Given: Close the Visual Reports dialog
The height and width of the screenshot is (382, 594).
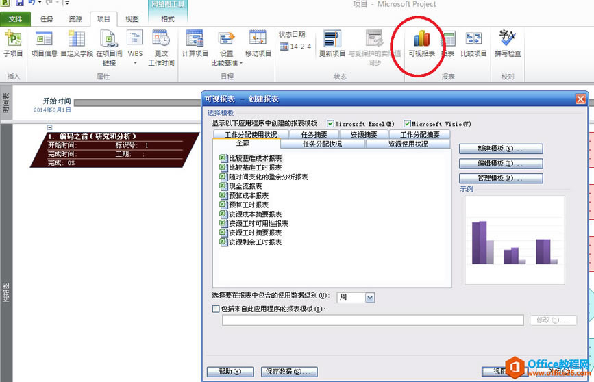Looking at the screenshot, I should 580,99.
